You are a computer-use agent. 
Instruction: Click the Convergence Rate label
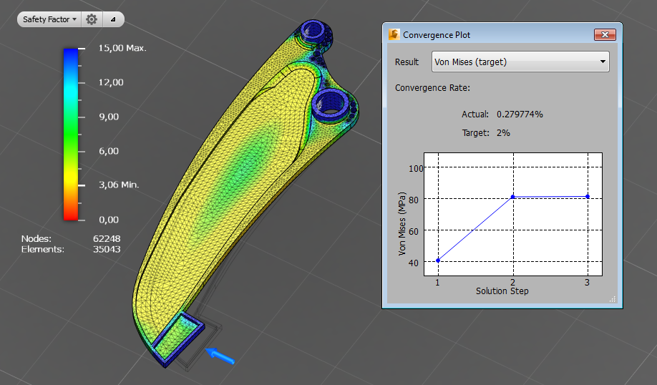click(432, 88)
